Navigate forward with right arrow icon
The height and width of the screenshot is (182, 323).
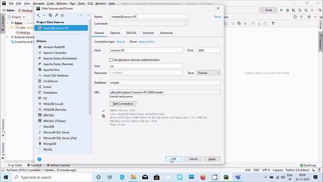pos(87,15)
